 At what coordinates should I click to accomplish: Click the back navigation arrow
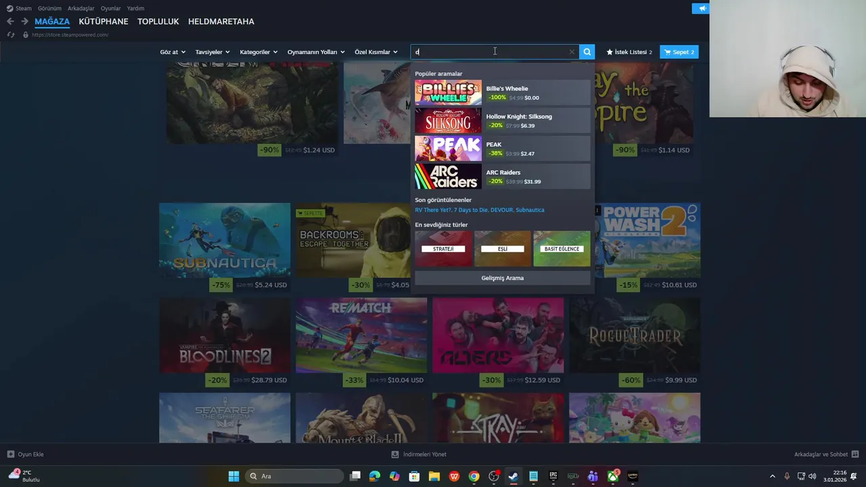pyautogui.click(x=10, y=22)
